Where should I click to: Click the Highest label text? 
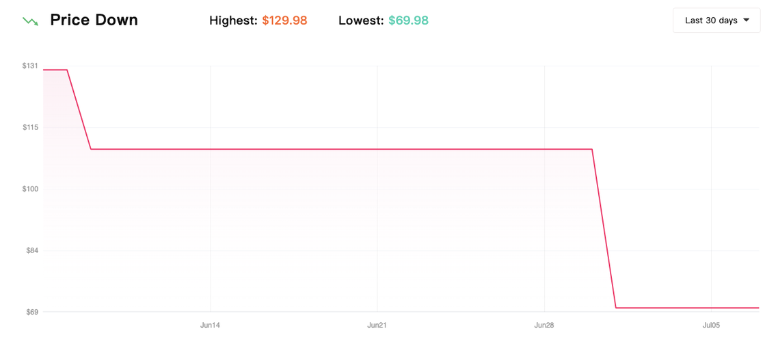[x=233, y=21]
